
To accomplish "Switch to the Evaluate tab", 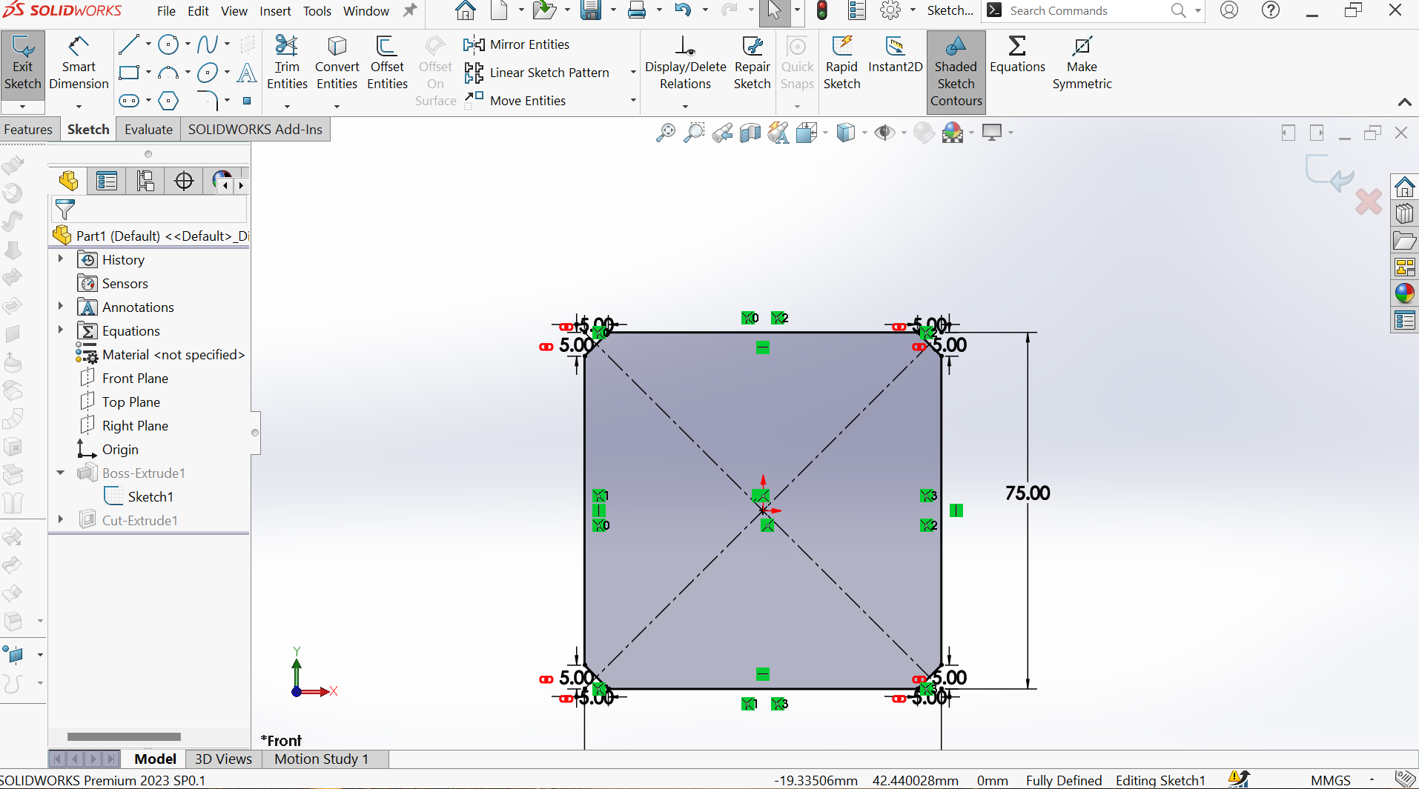I will [148, 130].
